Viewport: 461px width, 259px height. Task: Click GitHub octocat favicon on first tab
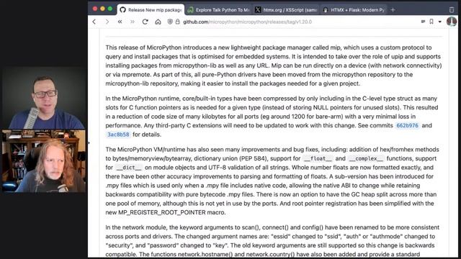point(123,10)
